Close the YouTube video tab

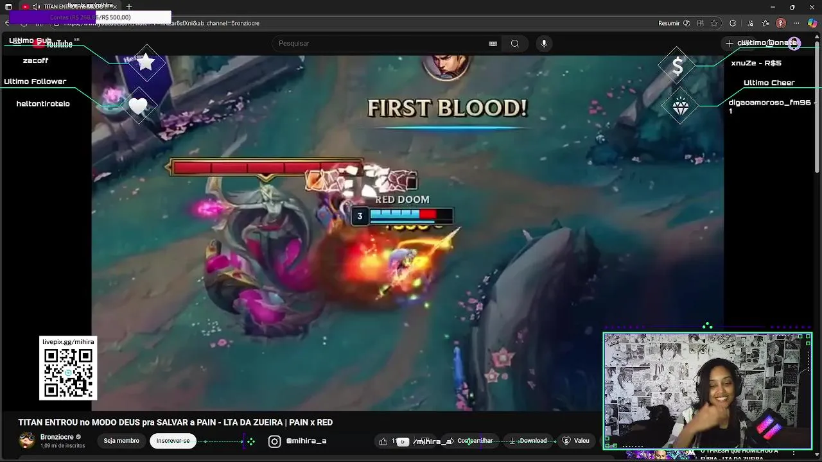click(114, 6)
